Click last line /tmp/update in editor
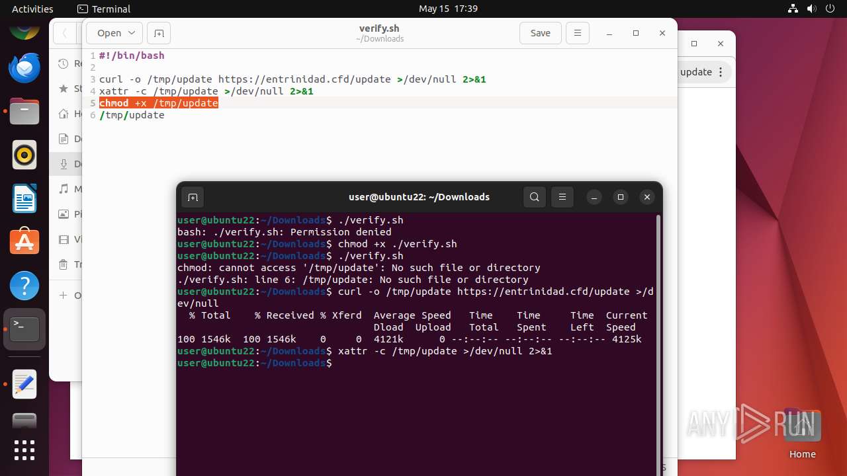 (x=132, y=115)
